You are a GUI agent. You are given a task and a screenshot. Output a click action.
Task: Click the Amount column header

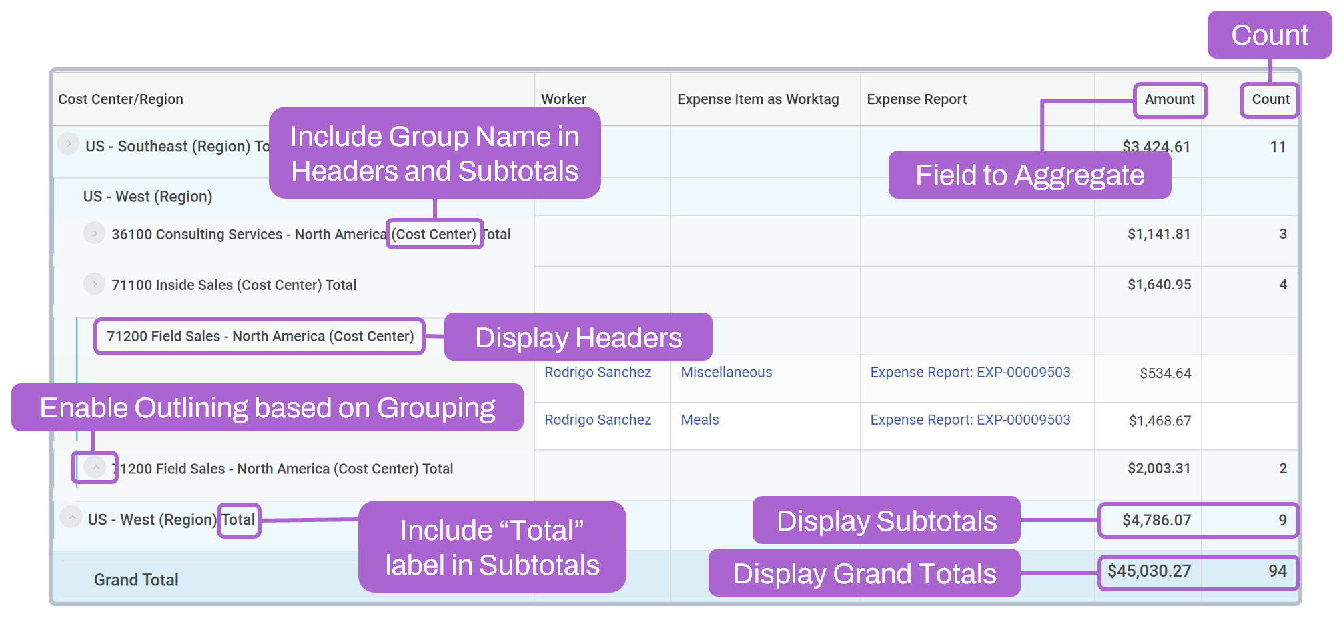(1170, 99)
